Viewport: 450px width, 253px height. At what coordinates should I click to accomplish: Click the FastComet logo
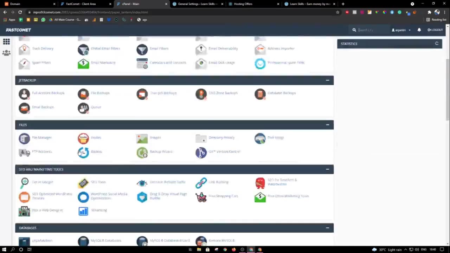(x=18, y=30)
